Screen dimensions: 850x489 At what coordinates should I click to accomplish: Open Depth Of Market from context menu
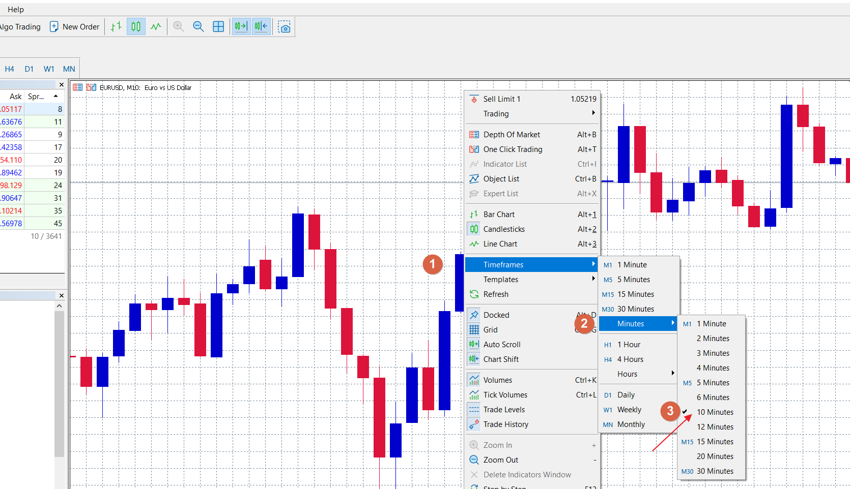tap(532, 135)
